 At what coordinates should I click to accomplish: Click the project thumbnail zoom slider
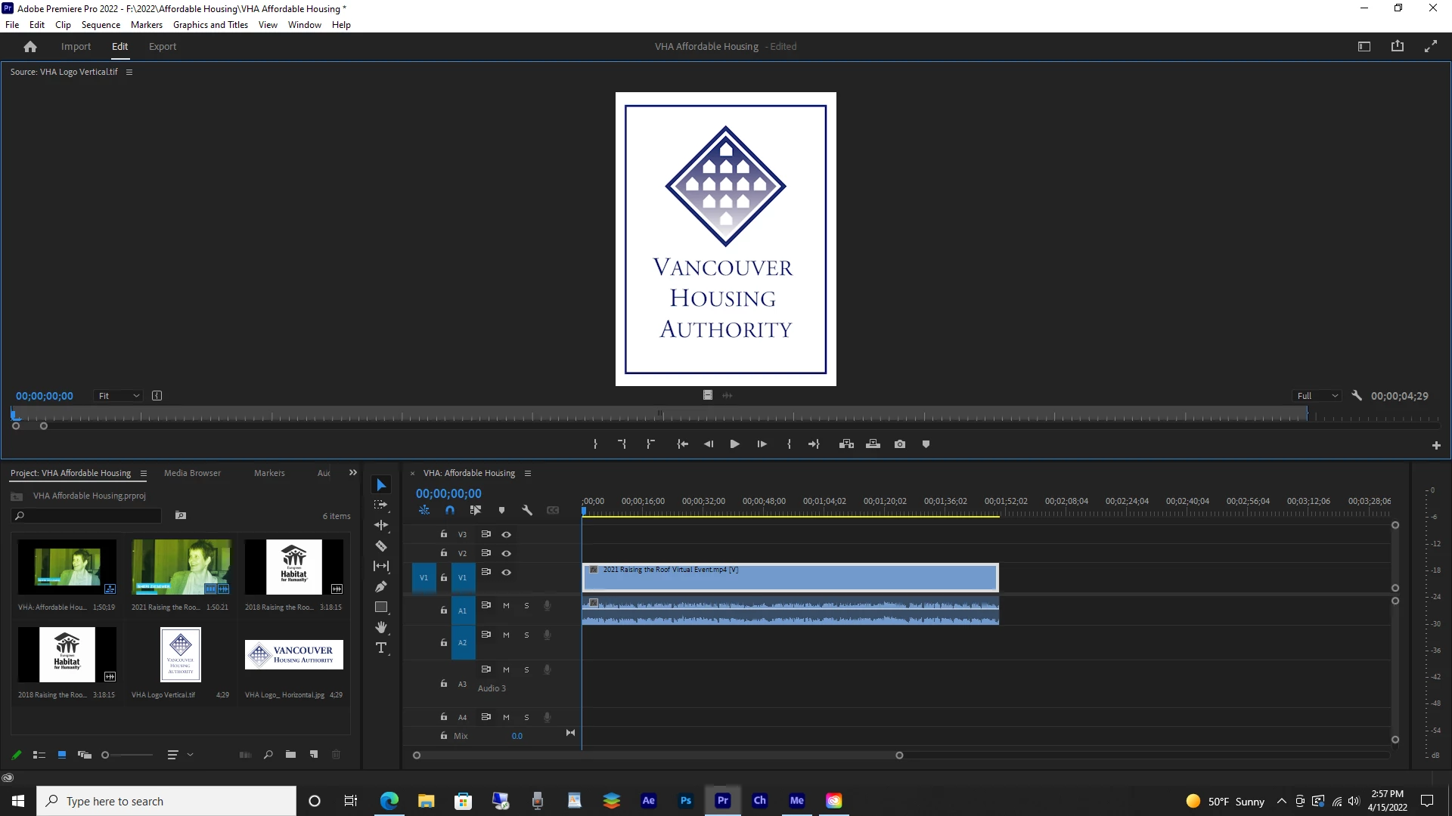point(106,755)
